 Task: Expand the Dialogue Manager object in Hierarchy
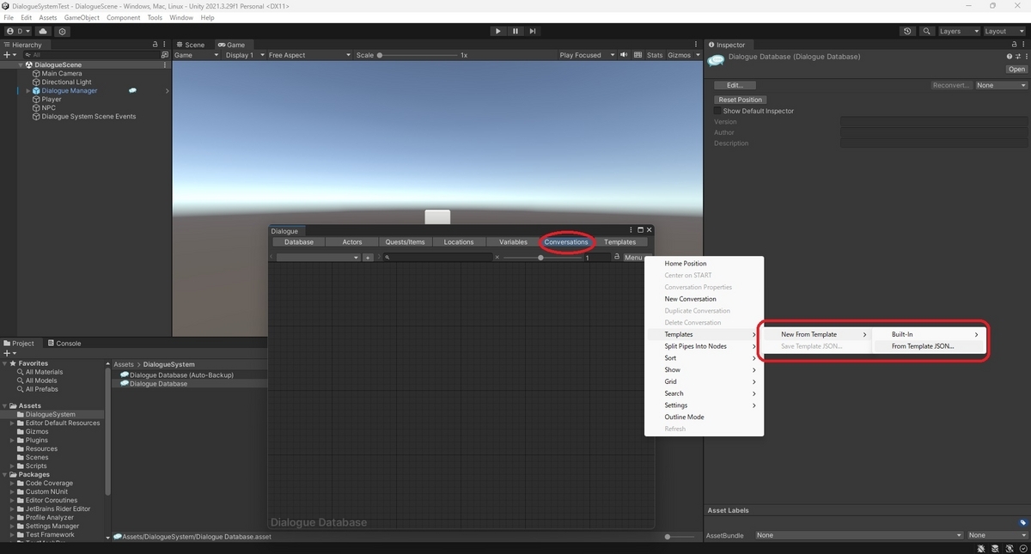click(27, 91)
